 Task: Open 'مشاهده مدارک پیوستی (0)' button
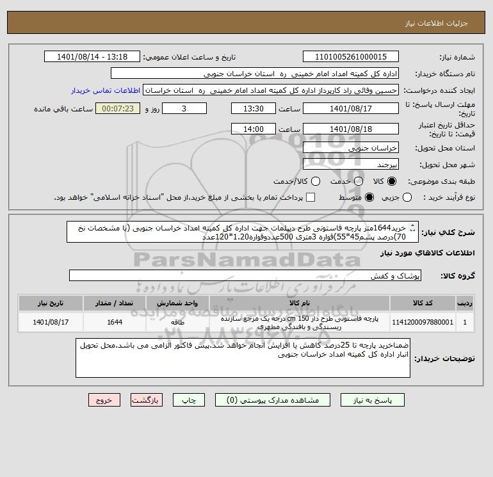pyautogui.click(x=273, y=400)
